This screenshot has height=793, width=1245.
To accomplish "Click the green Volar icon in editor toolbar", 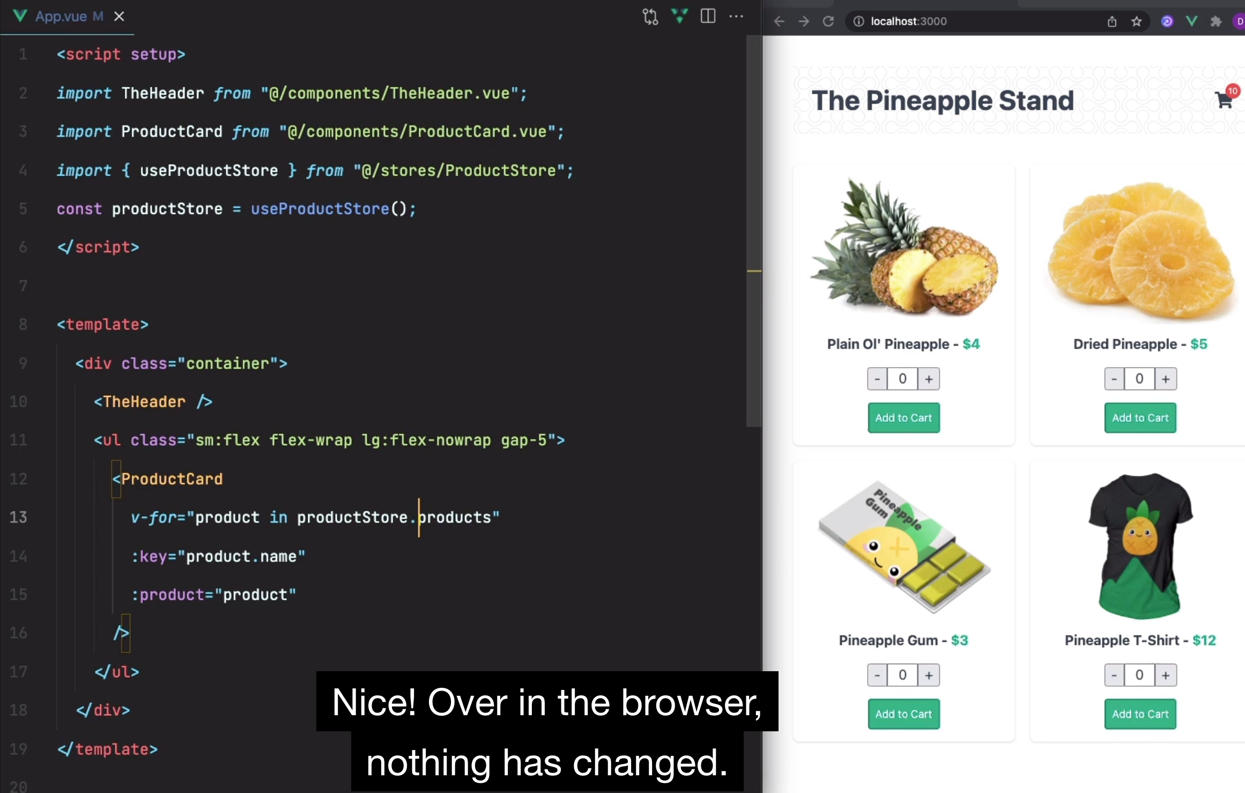I will (x=679, y=17).
